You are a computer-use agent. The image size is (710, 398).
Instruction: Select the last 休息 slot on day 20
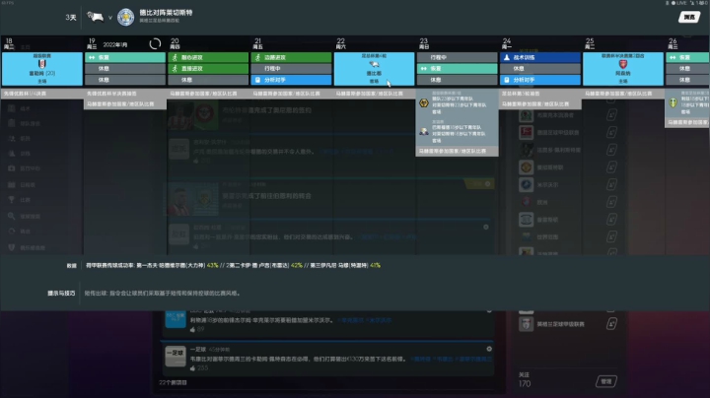pyautogui.click(x=208, y=80)
